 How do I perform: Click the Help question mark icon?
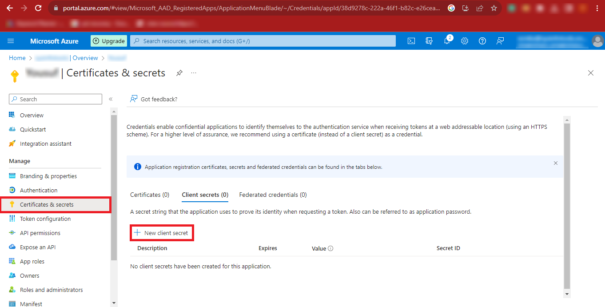[x=482, y=41]
